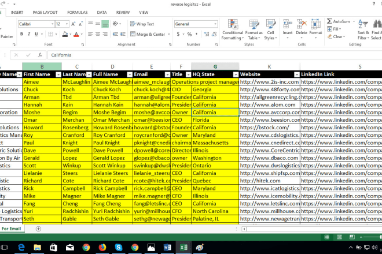This screenshot has width=382, height=254.
Task: Align text right
Action: point(105,34)
